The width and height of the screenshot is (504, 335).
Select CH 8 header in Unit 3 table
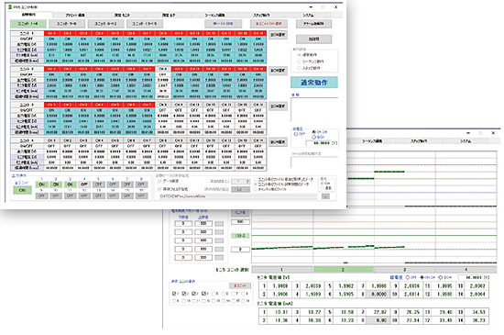(x=163, y=105)
